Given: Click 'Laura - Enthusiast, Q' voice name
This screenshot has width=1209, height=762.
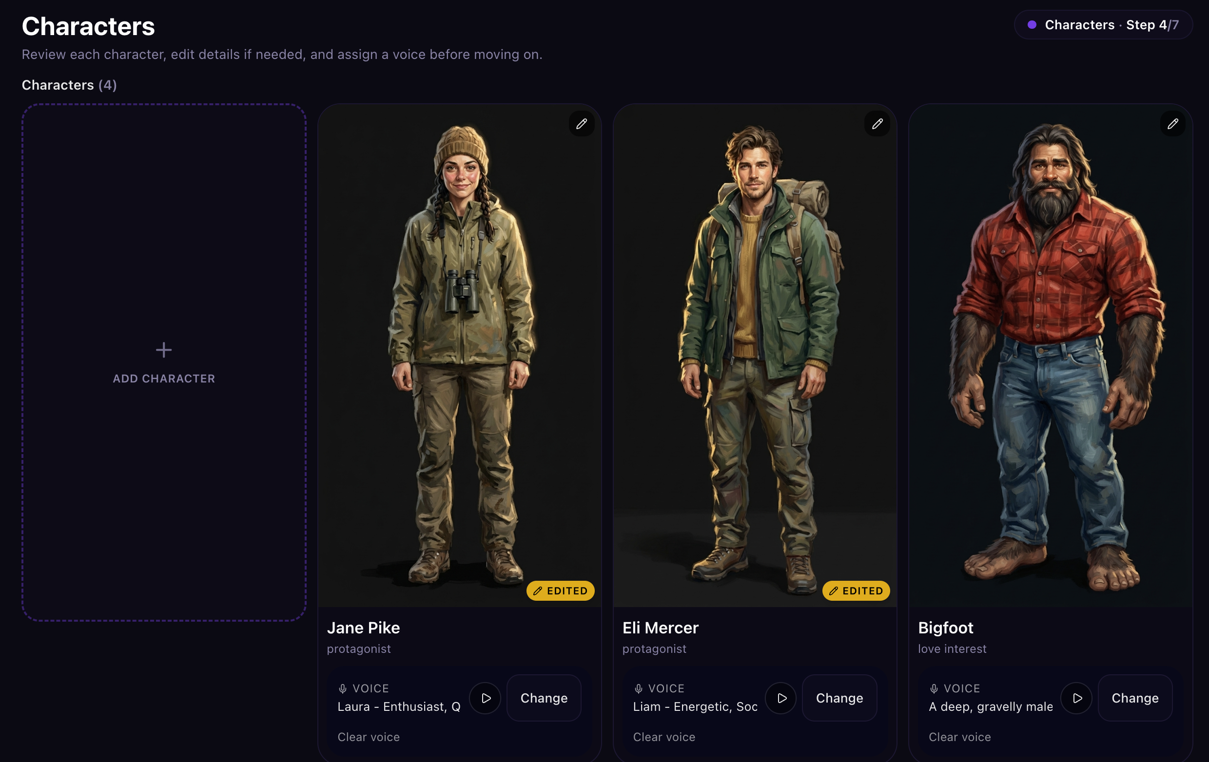Looking at the screenshot, I should click(x=399, y=706).
